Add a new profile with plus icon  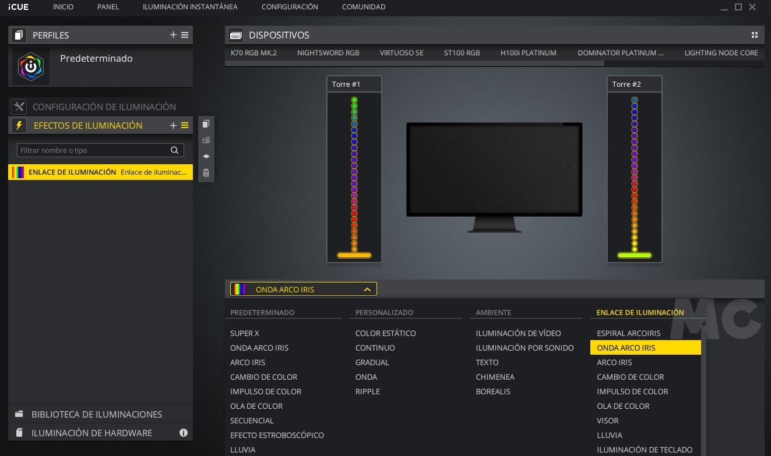[173, 35]
